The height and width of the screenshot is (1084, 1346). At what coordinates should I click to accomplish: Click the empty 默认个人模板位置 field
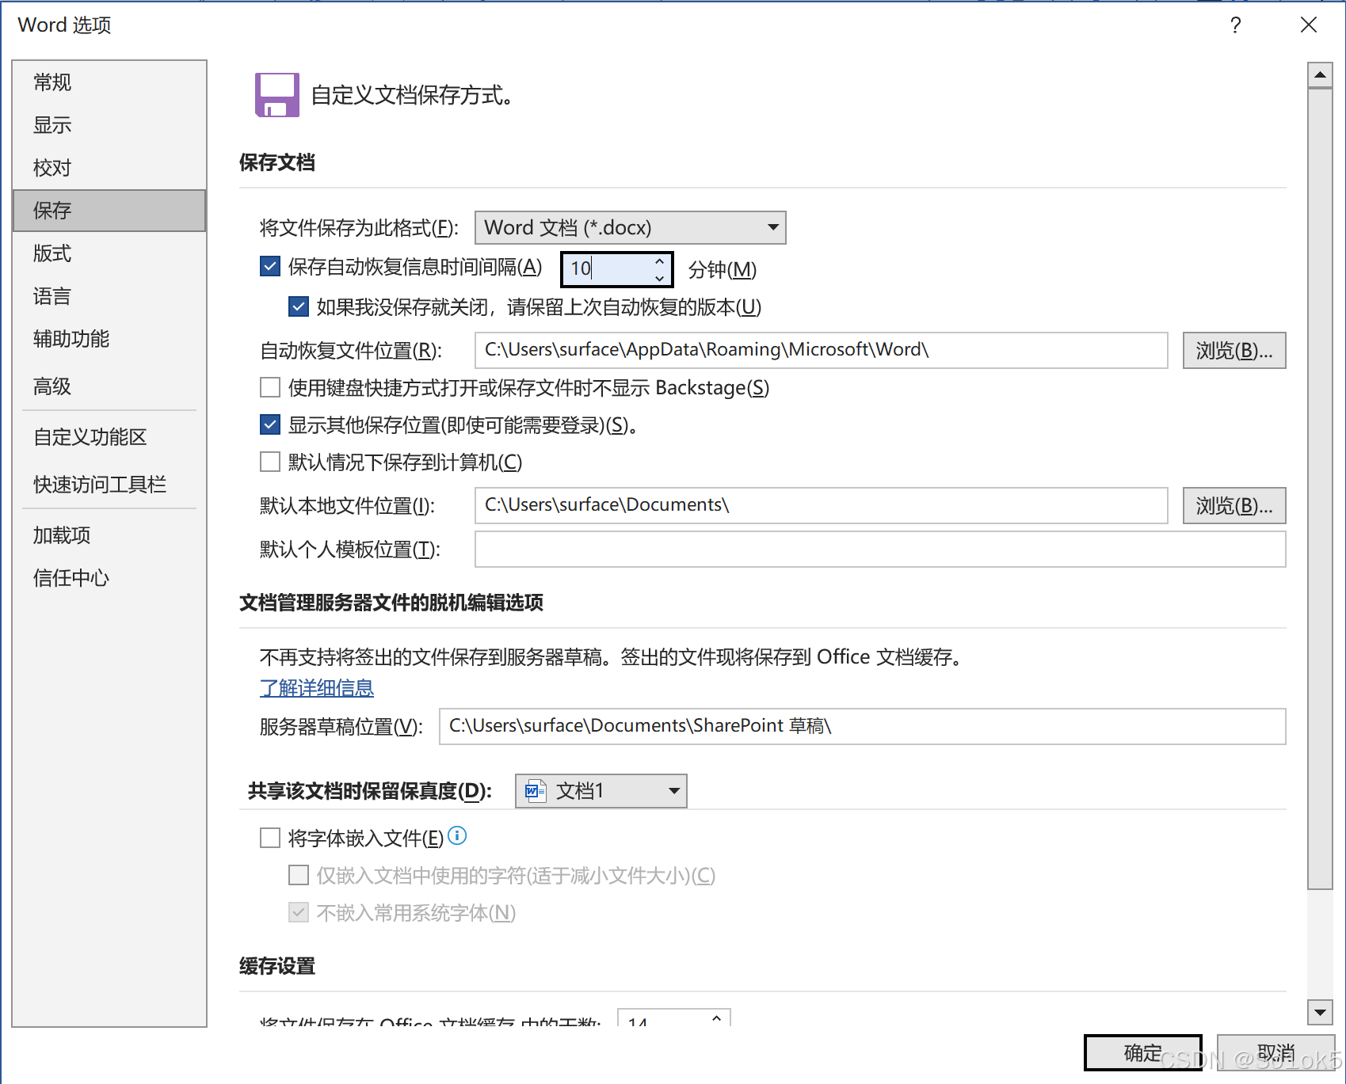pos(880,549)
